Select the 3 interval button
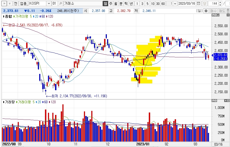The width and height of the screenshot is (230, 147). (x=142, y=4)
